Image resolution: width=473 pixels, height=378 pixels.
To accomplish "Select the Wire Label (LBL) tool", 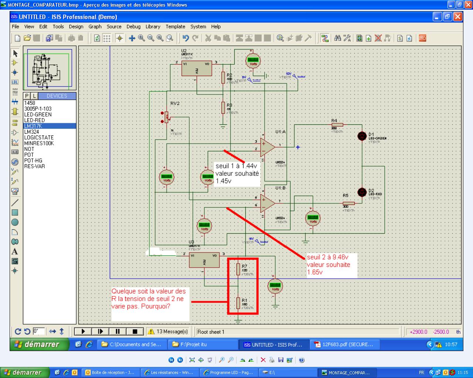I will (15, 82).
